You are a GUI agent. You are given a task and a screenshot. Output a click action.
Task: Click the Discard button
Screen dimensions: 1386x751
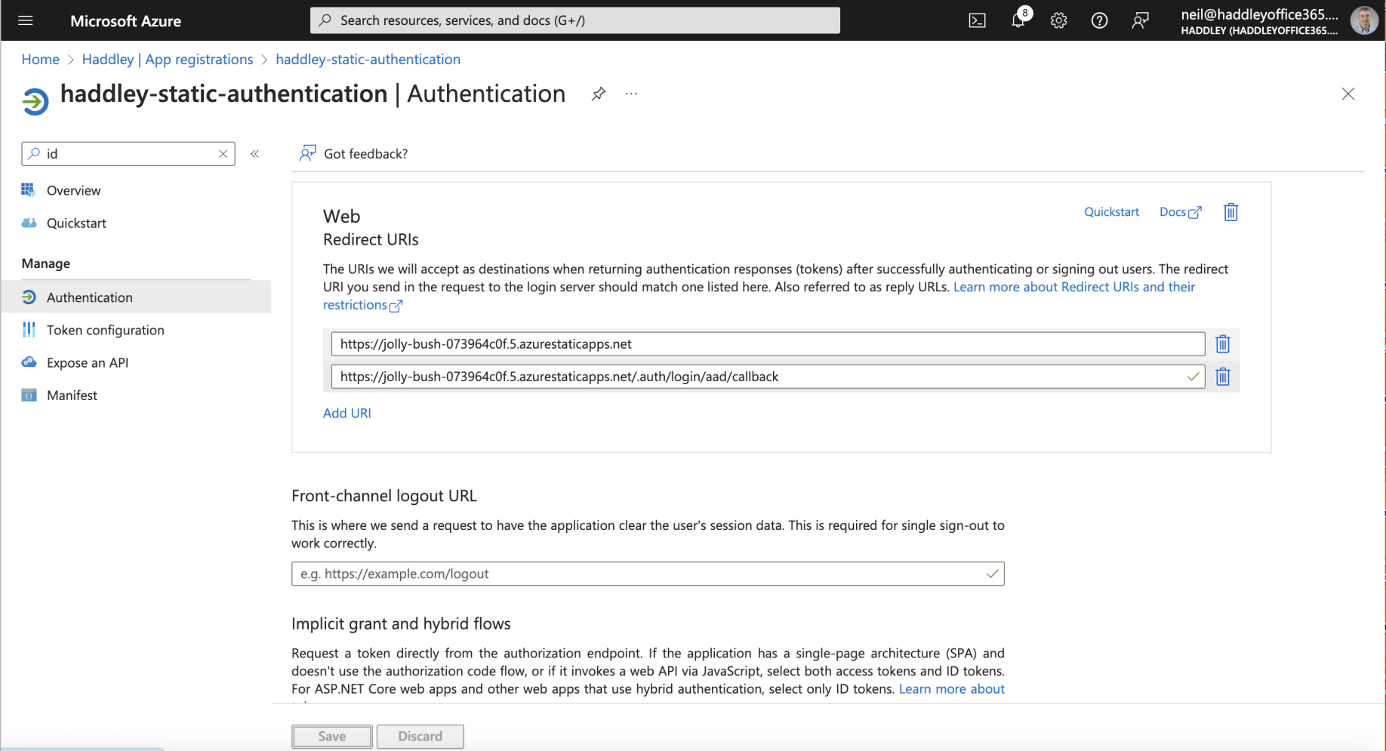coord(420,736)
